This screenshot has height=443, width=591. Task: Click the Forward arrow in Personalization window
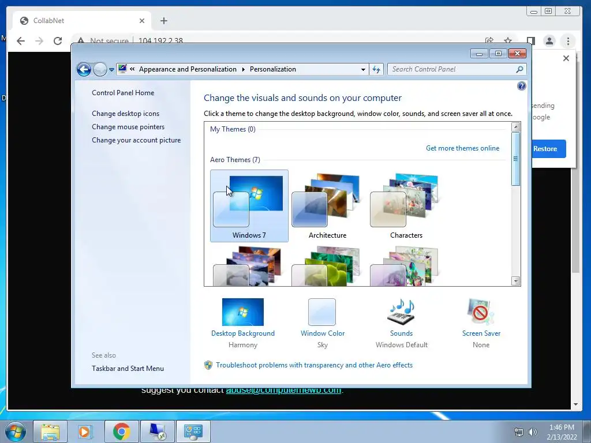coord(100,69)
